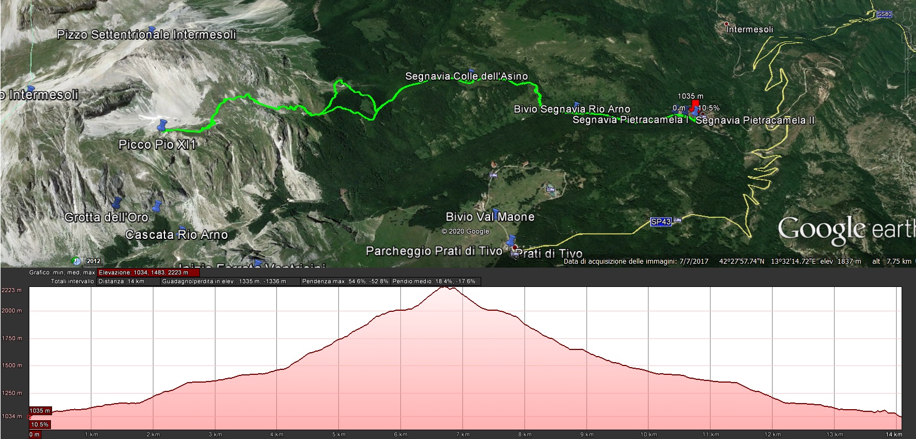Screen dimensions: 916x439
Task: Click the image acquisition date in status bar
Action: coord(636,262)
